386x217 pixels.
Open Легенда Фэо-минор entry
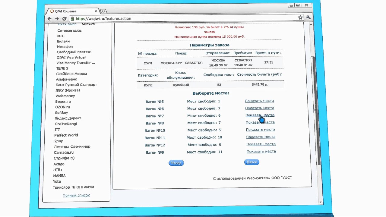point(72,146)
